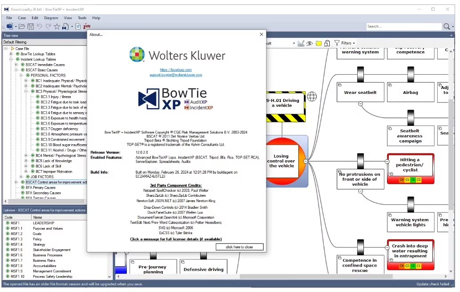
Task: Click the BowTieXP app icon in title bar
Action: (x=7, y=9)
